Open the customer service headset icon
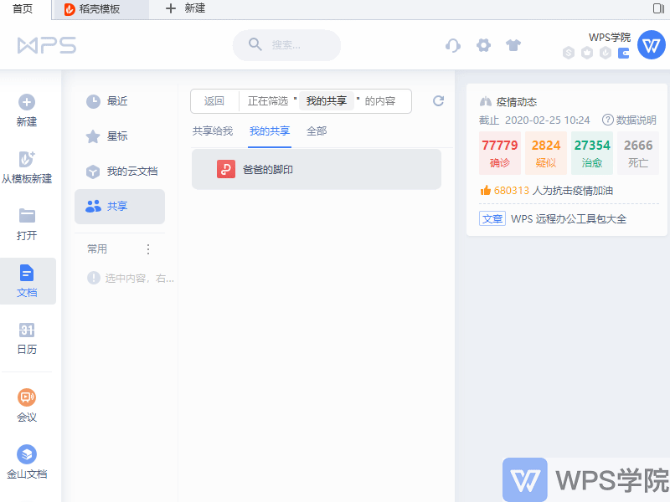This screenshot has height=502, width=670. click(453, 45)
